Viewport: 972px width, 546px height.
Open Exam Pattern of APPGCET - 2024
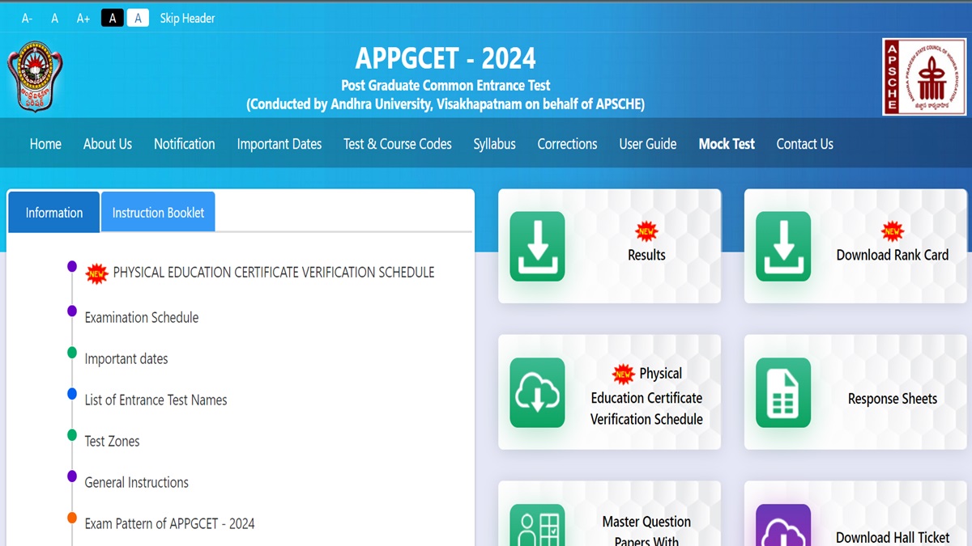click(x=169, y=524)
